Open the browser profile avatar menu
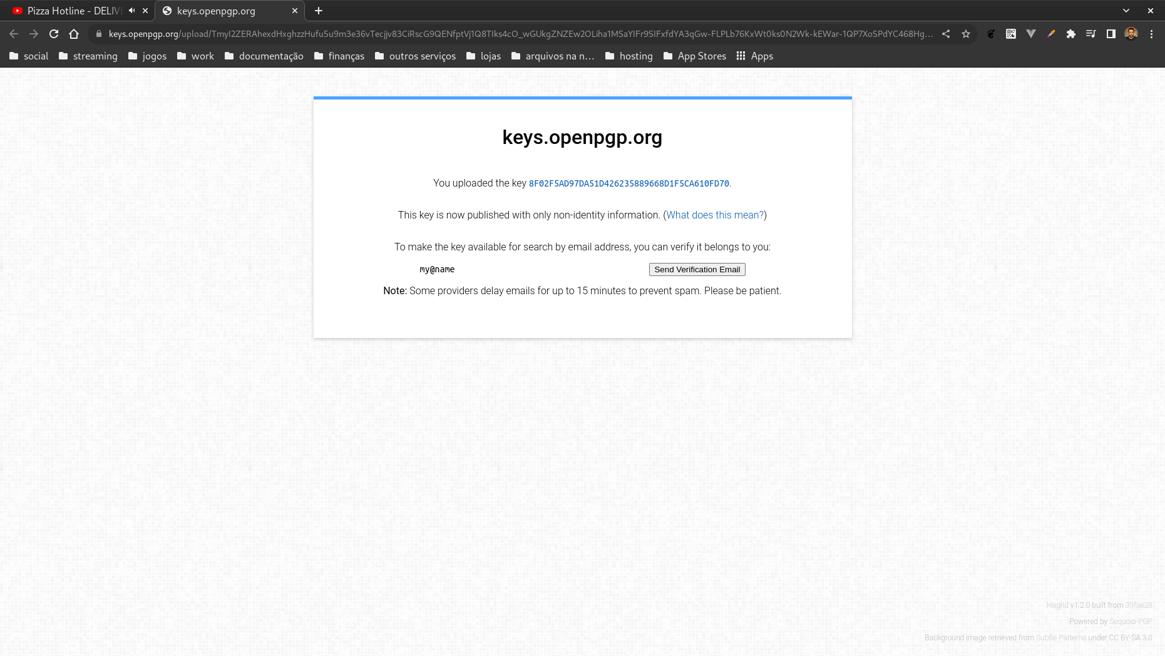Image resolution: width=1165 pixels, height=656 pixels. pos(1131,34)
